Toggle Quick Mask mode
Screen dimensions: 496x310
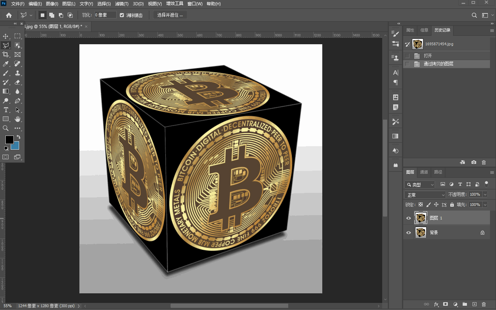point(6,157)
